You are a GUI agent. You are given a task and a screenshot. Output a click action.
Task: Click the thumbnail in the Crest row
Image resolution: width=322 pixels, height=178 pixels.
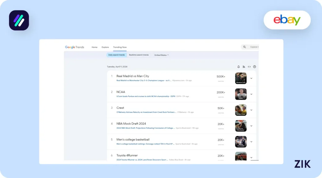click(x=241, y=110)
